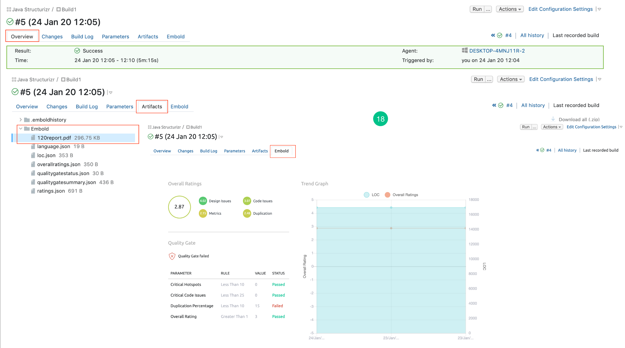
Task: Click the Windows agent icon beside DESKTOP-4MNJ11R-2
Action: (465, 50)
